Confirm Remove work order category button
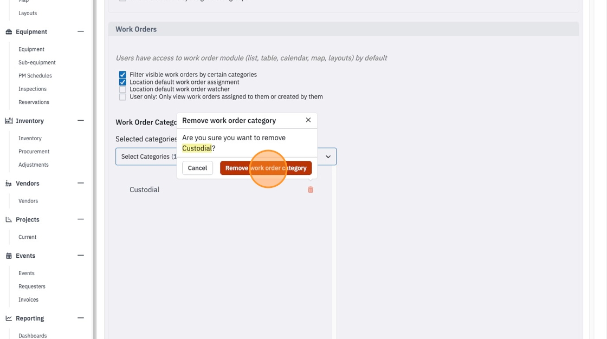Viewport: 607px width, 339px height. point(266,168)
